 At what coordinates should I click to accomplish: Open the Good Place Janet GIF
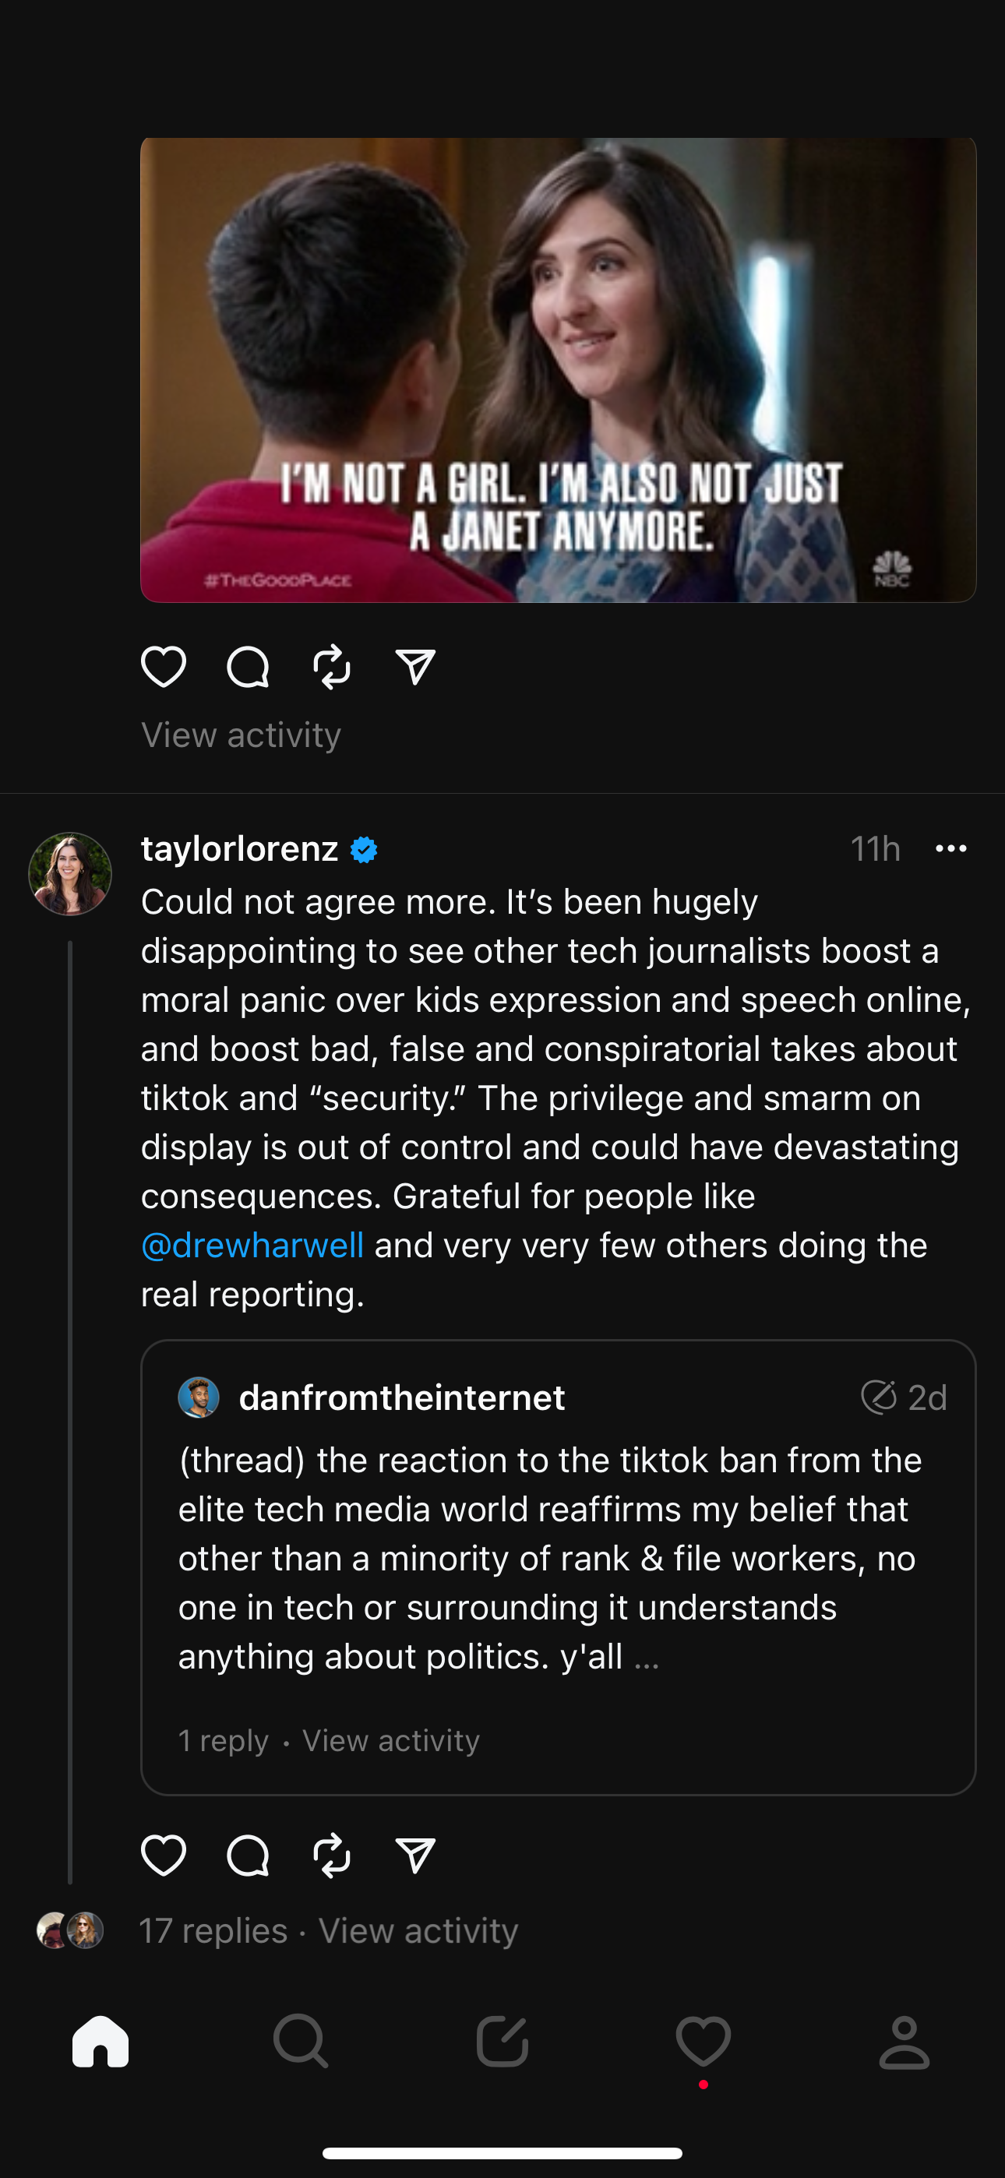[559, 370]
